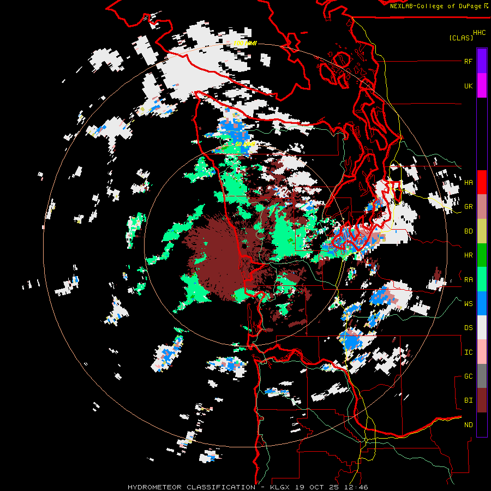Screen dimensions: 491x491
Task: Click the DS legend label
Action: click(x=468, y=328)
